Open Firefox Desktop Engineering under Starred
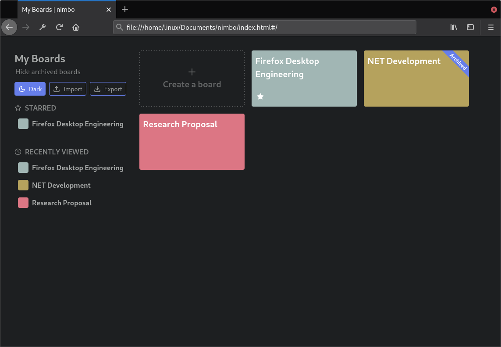This screenshot has width=501, height=347. tap(77, 124)
